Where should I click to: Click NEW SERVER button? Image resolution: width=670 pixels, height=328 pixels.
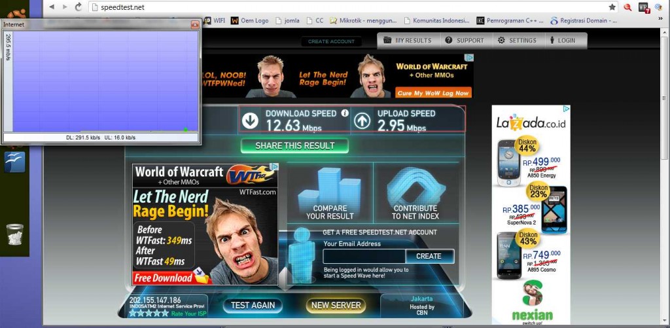(336, 305)
